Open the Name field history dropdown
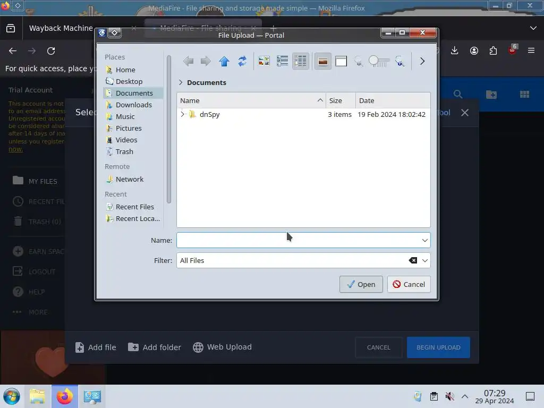544x408 pixels. pos(424,240)
